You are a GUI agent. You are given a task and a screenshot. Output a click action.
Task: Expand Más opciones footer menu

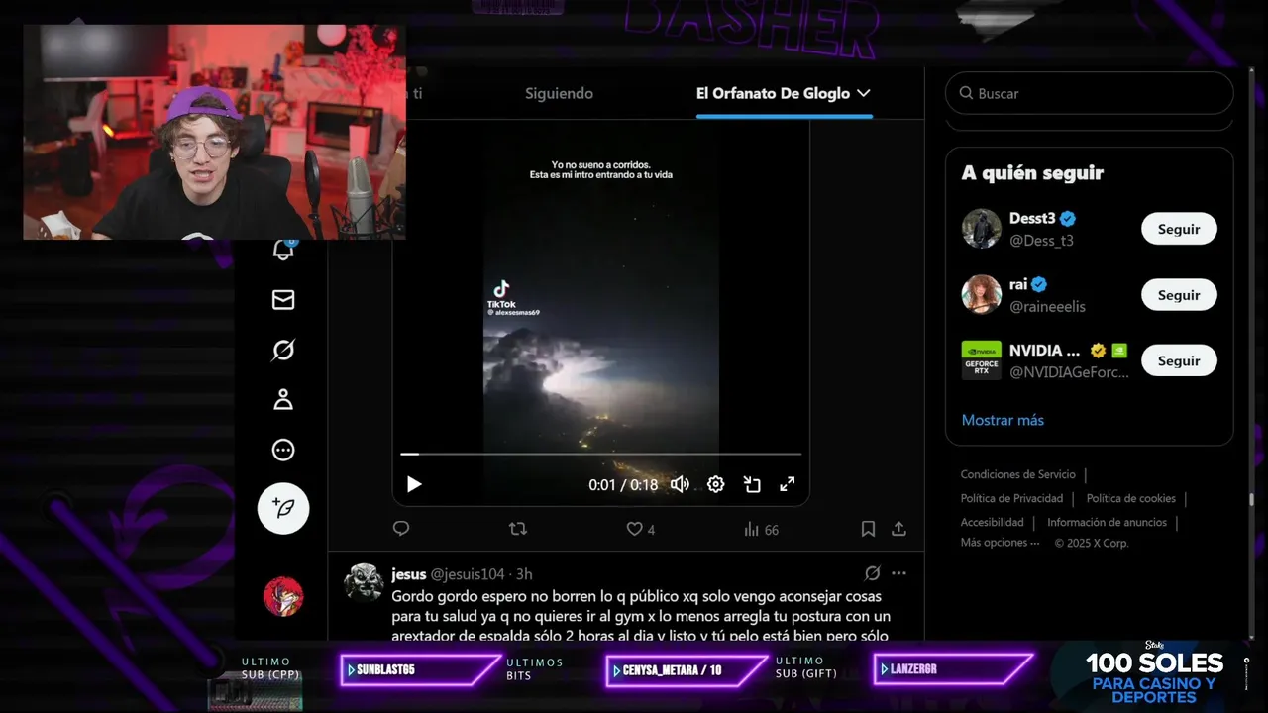(x=1000, y=543)
